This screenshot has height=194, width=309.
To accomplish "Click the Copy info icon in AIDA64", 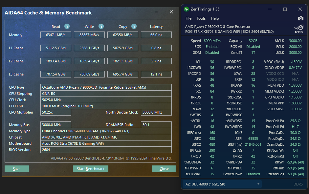I will tap(134, 26).
